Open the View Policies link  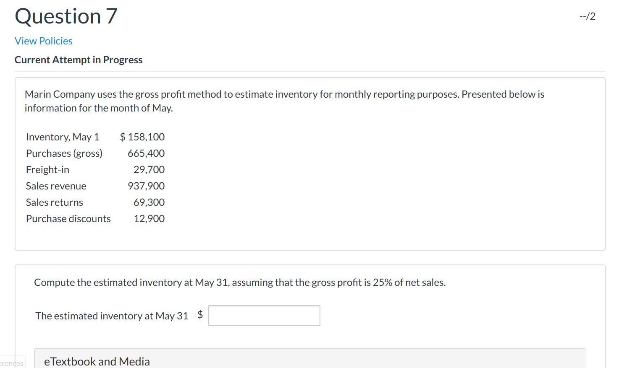[43, 41]
